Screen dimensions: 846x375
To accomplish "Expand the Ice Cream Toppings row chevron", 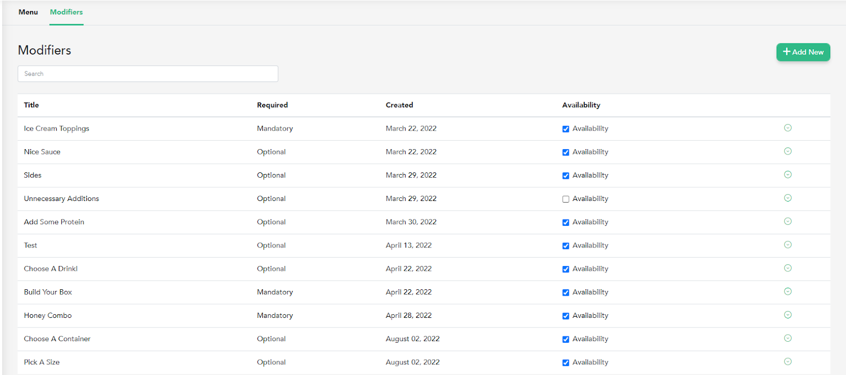I will 788,128.
